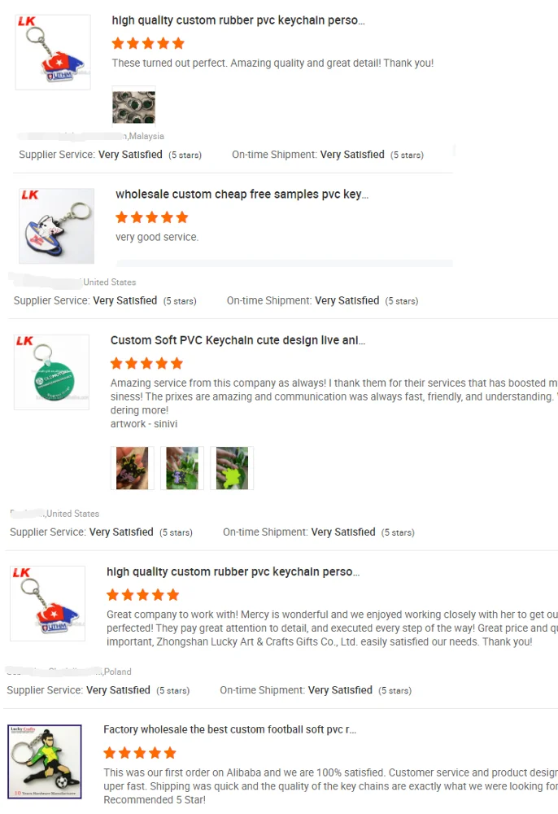The width and height of the screenshot is (558, 814).
Task: Open product image beside "very good service" review
Action: point(56,226)
